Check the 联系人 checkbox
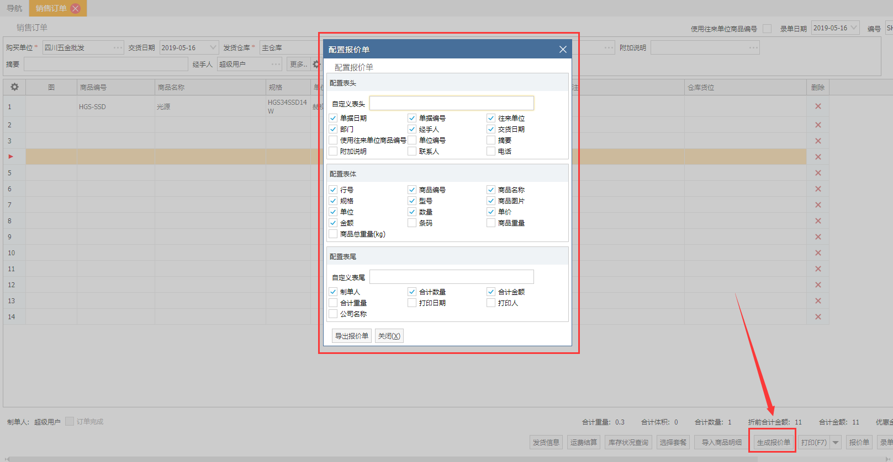The height and width of the screenshot is (462, 893). coord(412,151)
